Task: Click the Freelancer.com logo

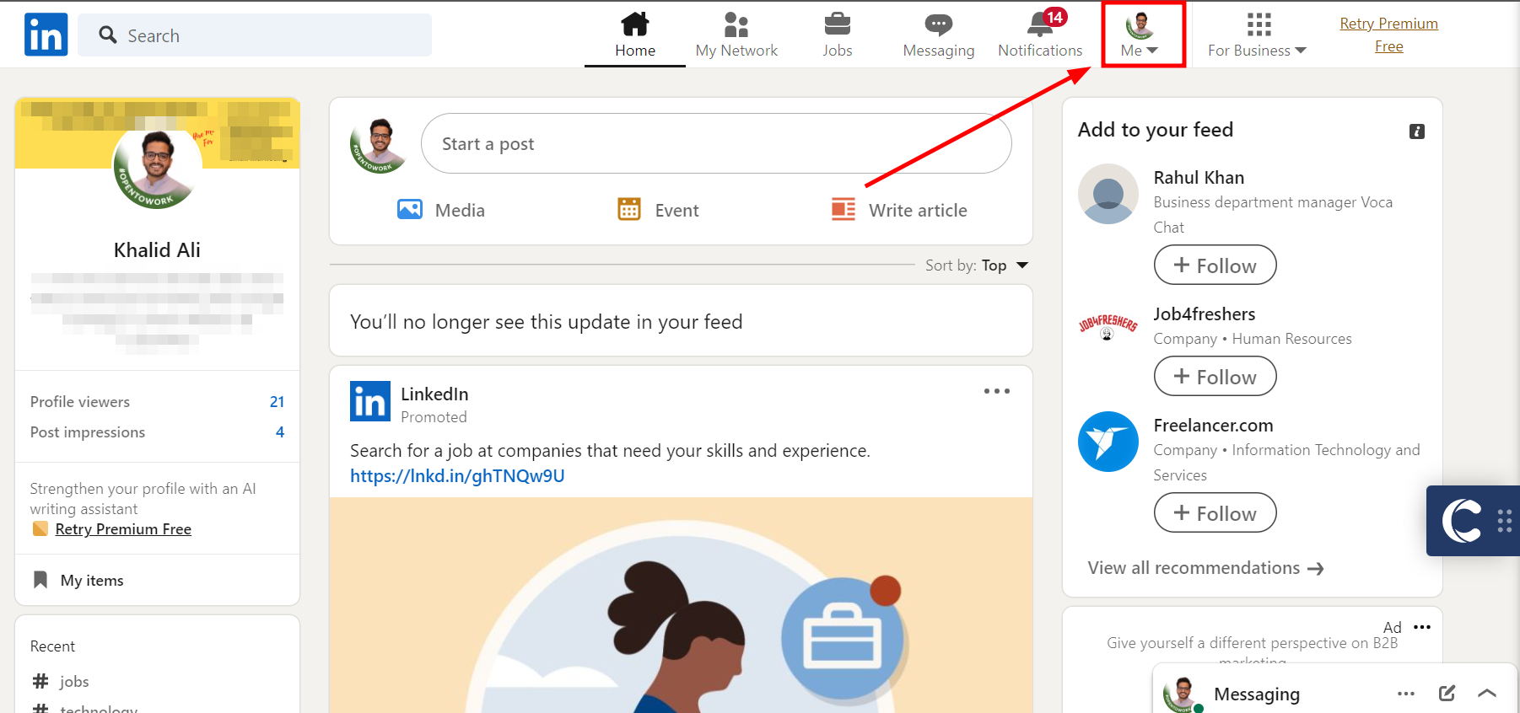Action: 1108,442
